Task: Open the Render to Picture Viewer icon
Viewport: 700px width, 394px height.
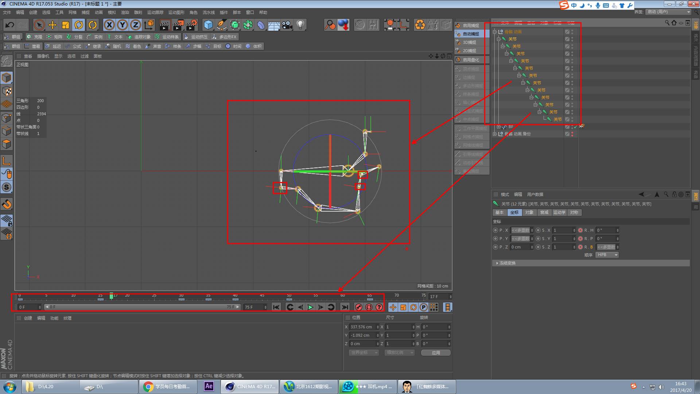Action: click(x=178, y=25)
